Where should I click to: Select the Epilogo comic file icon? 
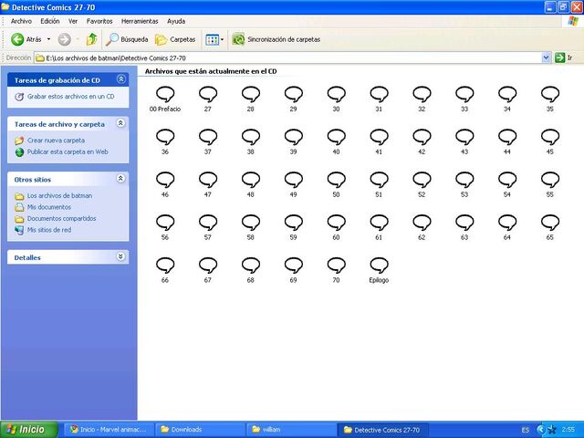pos(380,266)
